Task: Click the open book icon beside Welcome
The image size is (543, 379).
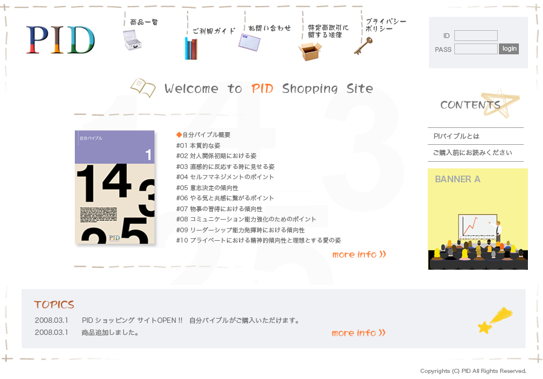Action: (x=143, y=88)
